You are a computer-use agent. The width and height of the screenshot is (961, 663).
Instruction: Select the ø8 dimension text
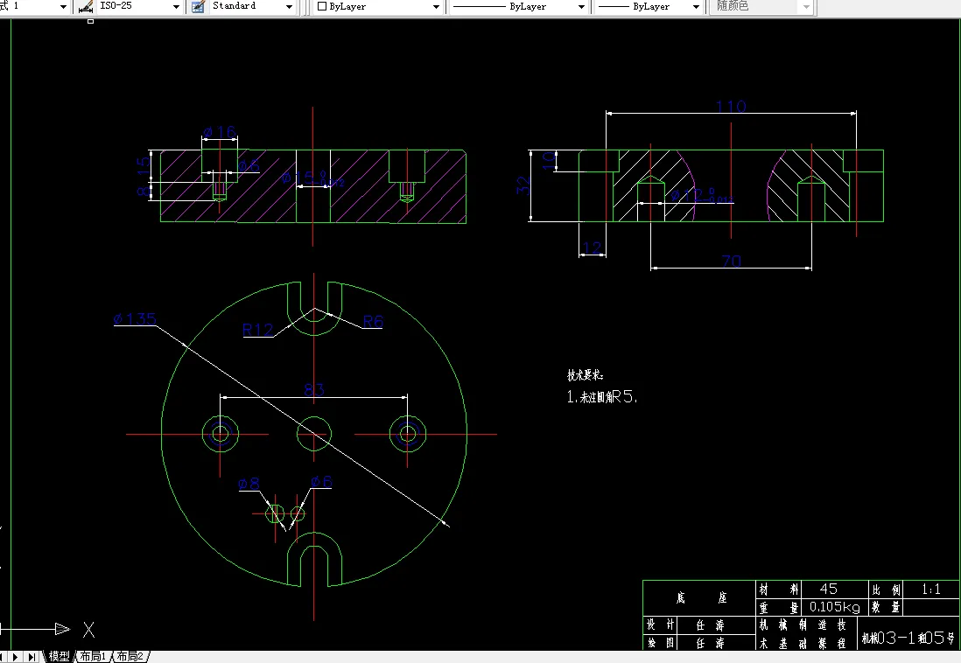[249, 484]
